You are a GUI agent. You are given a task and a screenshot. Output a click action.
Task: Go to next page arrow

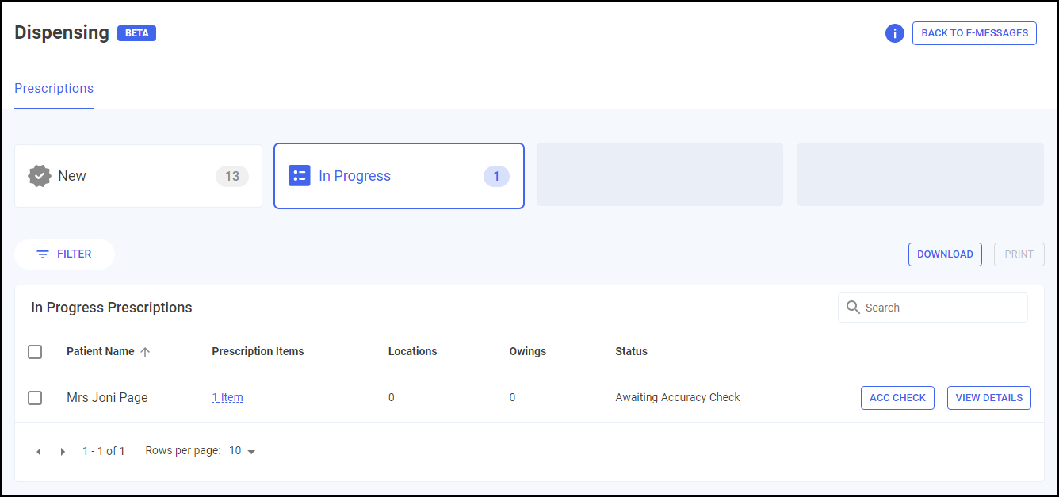(63, 452)
